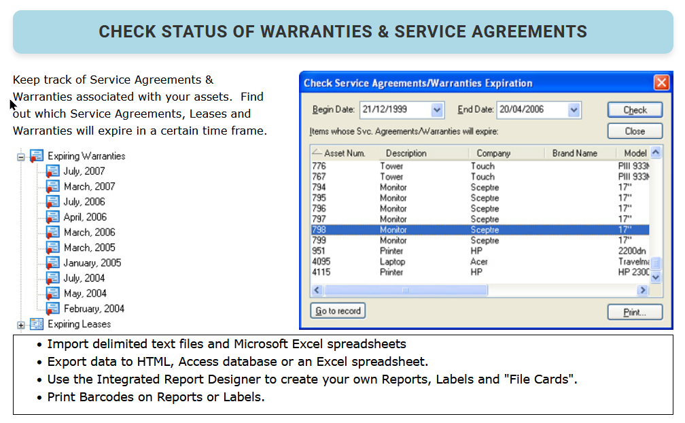Click the horizontal scrollbar thumb
685x423 pixels.
pos(406,290)
